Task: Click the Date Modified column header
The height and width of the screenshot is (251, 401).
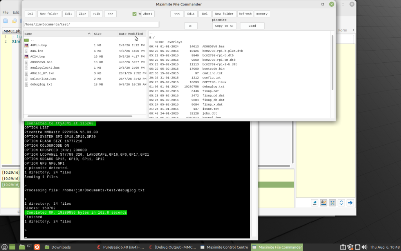Action: (132, 34)
